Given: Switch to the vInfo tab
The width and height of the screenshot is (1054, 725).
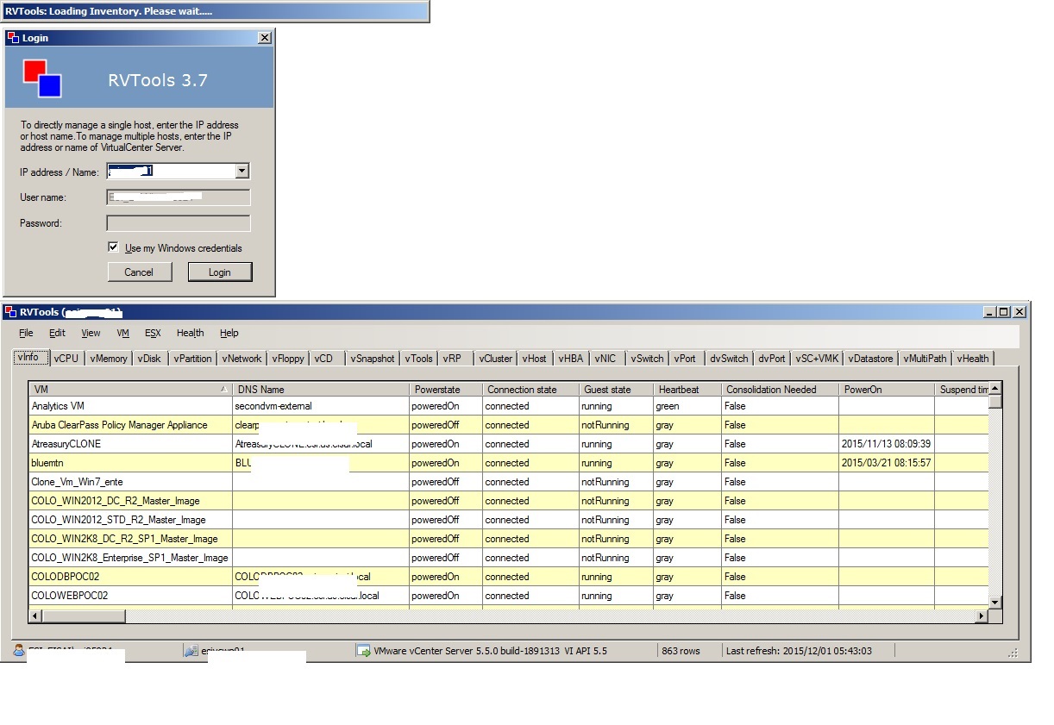Looking at the screenshot, I should click(x=30, y=357).
